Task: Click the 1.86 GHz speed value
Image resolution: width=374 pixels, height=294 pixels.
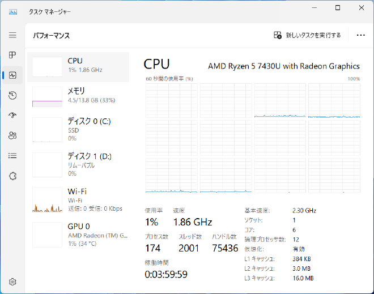Action: point(193,222)
